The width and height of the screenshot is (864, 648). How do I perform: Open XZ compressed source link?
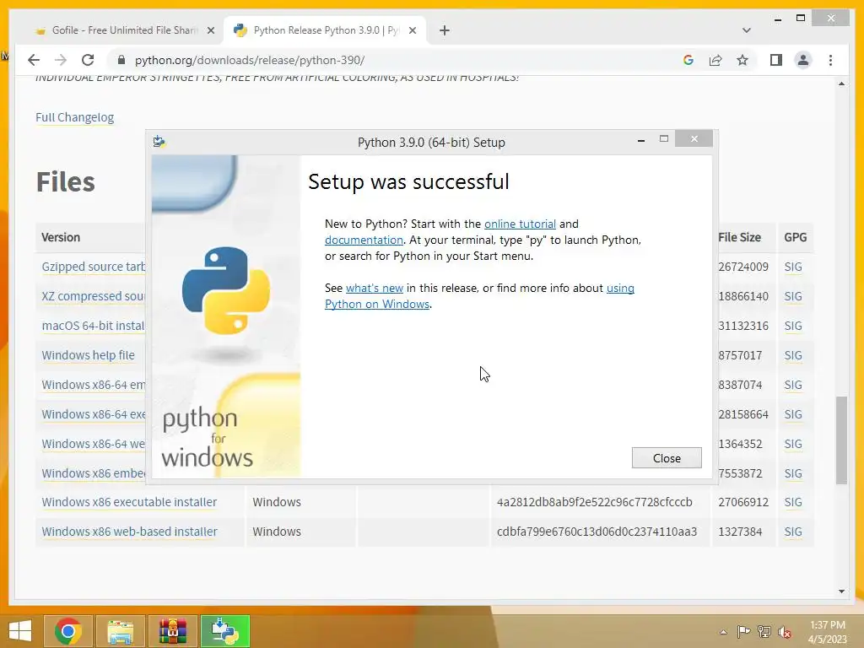pos(93,296)
